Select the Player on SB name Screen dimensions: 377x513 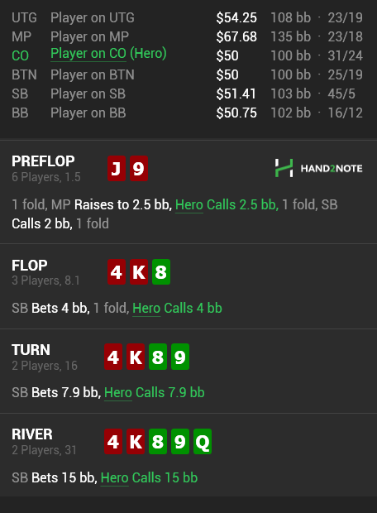click(x=88, y=93)
